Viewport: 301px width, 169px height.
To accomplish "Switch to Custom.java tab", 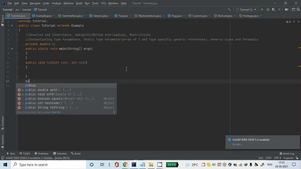I will pyautogui.click(x=199, y=15).
